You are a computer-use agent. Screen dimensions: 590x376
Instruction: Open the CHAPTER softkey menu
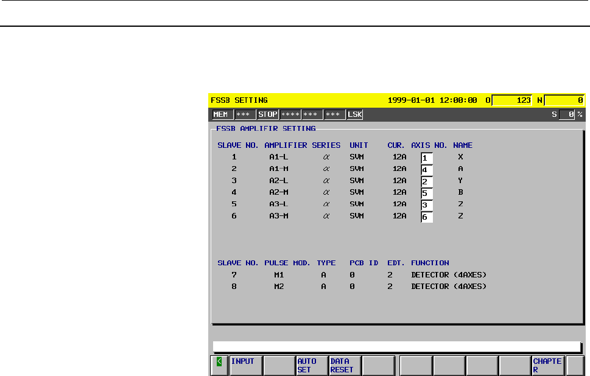[x=547, y=364]
